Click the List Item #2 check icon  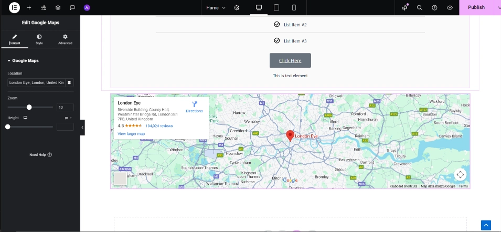(x=276, y=24)
